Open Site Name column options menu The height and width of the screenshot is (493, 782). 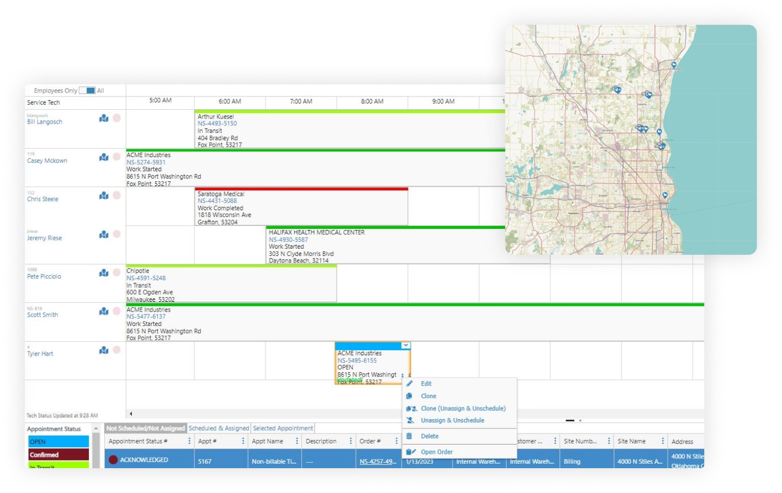(663, 441)
